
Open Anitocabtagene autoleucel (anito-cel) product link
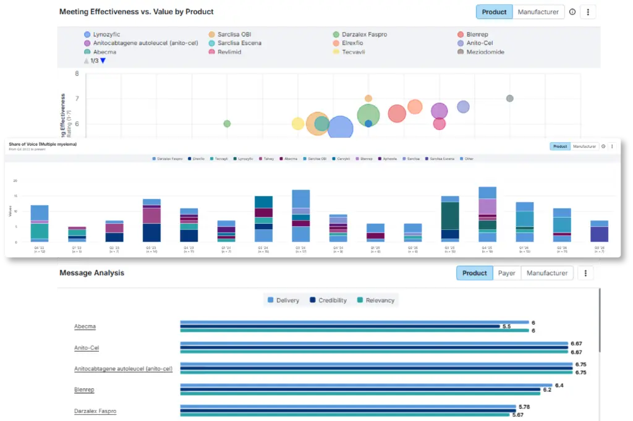click(123, 368)
